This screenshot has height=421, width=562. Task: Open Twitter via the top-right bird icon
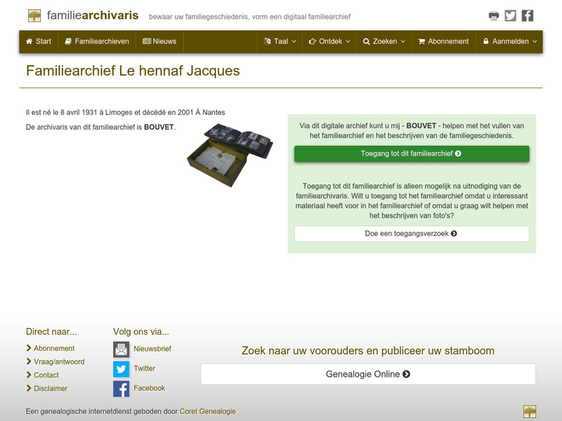pyautogui.click(x=512, y=14)
